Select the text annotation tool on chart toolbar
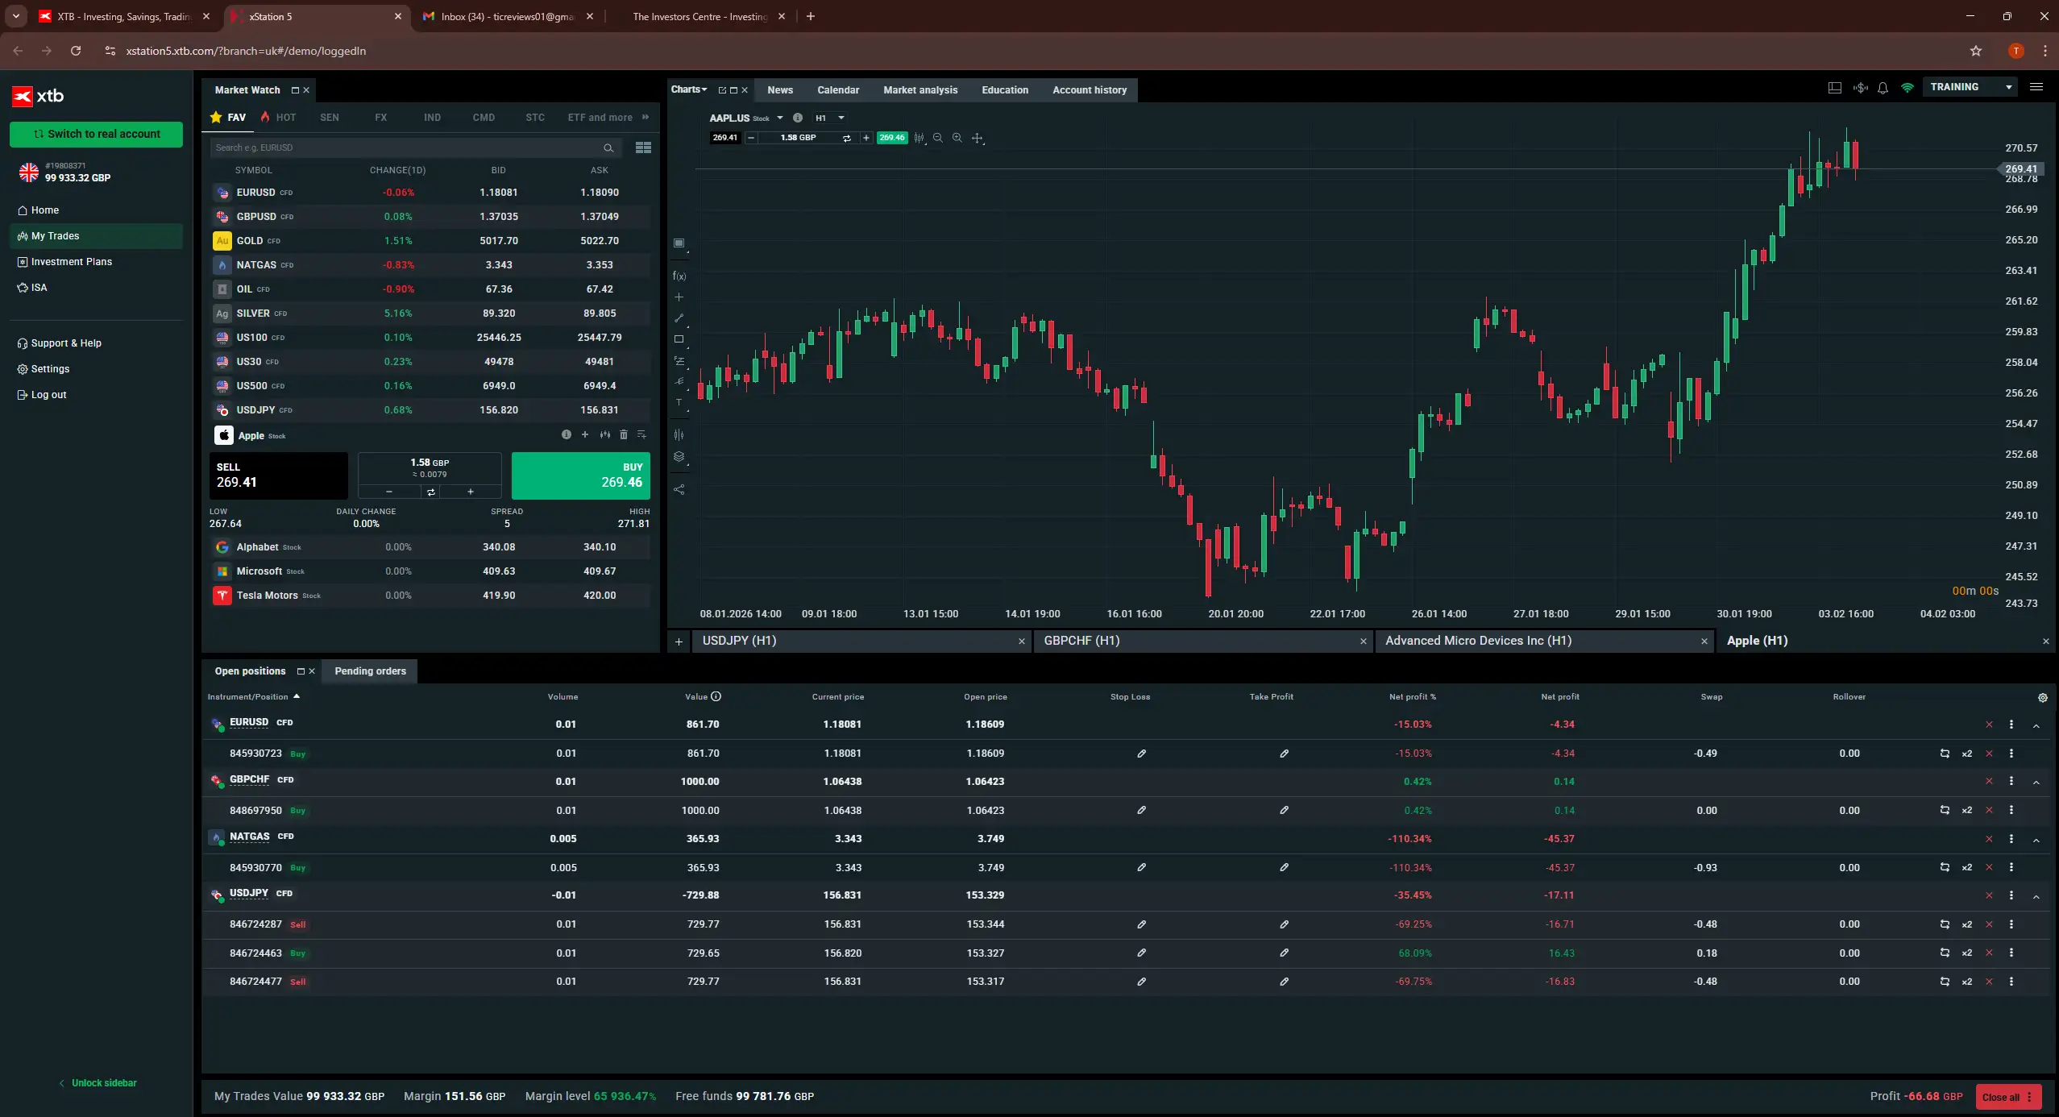This screenshot has width=2059, height=1117. [679, 404]
